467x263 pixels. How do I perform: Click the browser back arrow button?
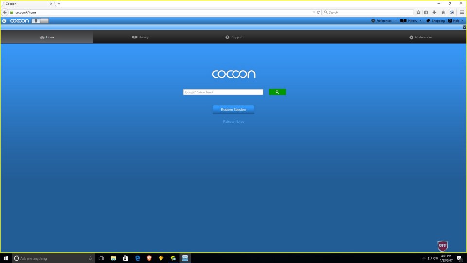[x=5, y=12]
